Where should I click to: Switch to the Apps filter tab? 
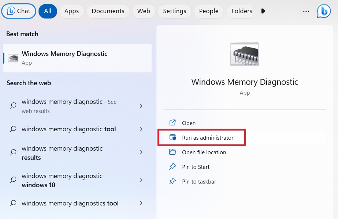pos(71,11)
